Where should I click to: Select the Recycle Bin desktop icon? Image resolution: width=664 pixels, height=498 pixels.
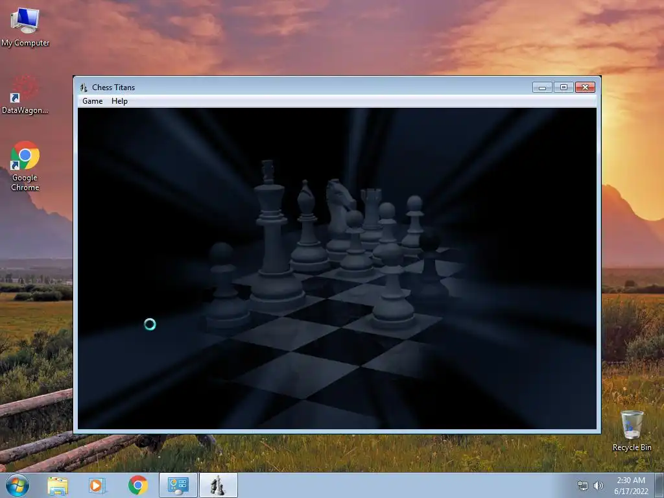[x=632, y=431]
